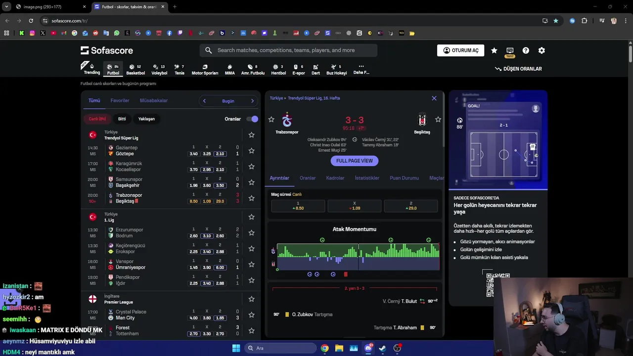
Task: Click the Attack Momentum graph
Action: (358, 257)
